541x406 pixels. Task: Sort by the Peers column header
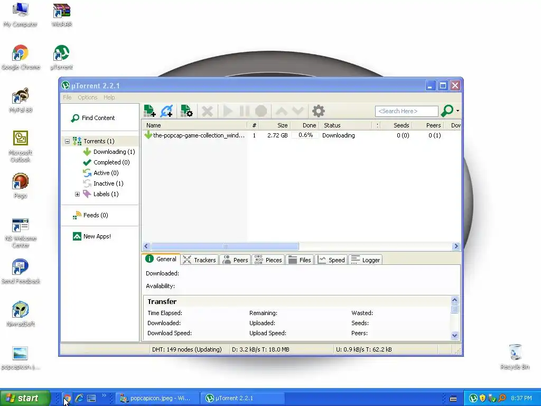coord(428,125)
